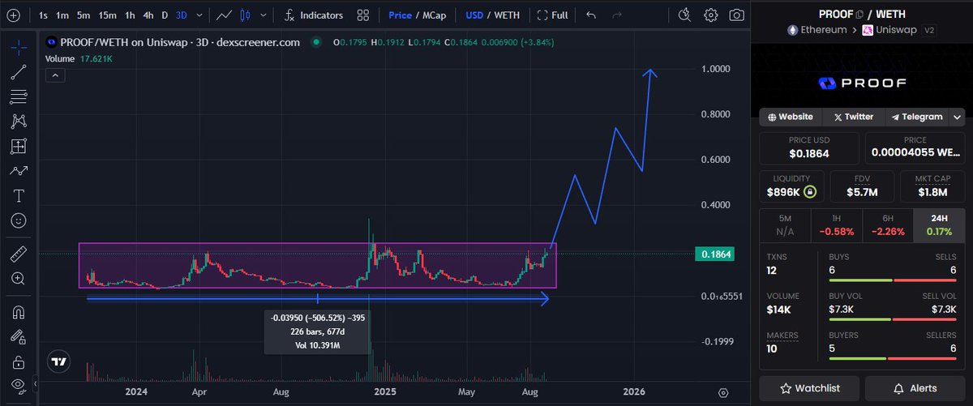Open the project Twitter link
Viewport: 973px width, 406px height.
point(853,117)
